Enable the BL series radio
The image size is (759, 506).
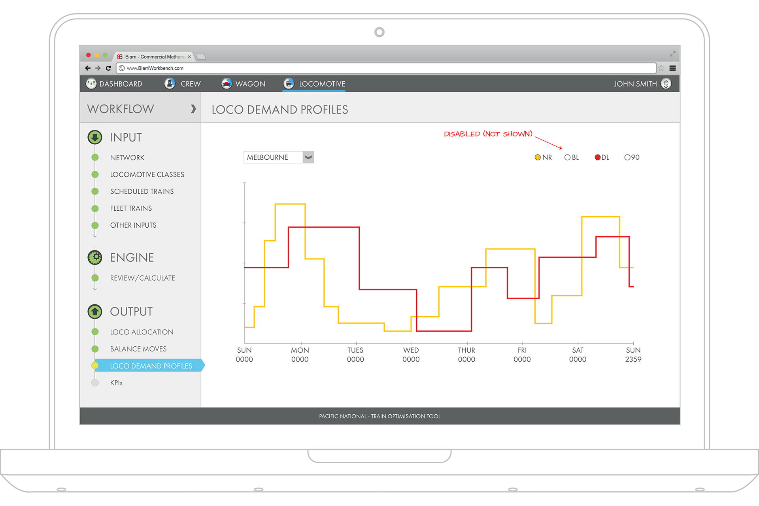(x=567, y=157)
